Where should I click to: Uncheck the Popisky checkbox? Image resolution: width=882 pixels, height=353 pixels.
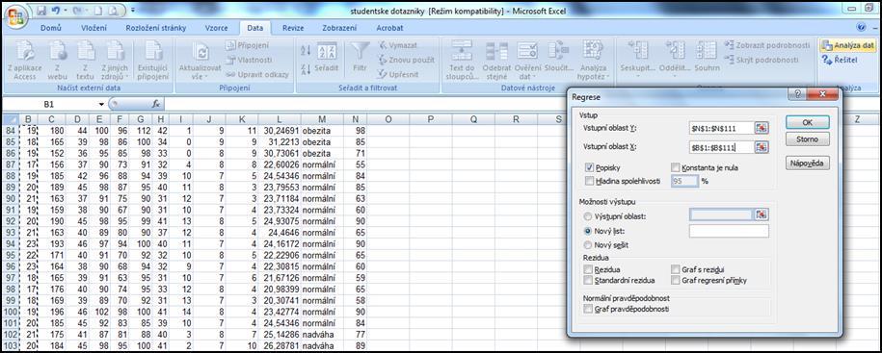pos(590,167)
